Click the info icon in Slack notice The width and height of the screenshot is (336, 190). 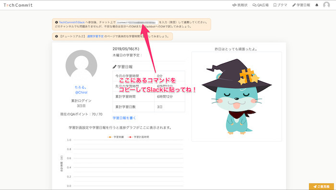(57, 22)
